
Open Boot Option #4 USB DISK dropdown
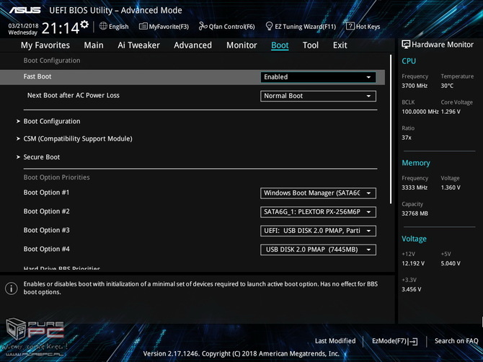point(318,250)
